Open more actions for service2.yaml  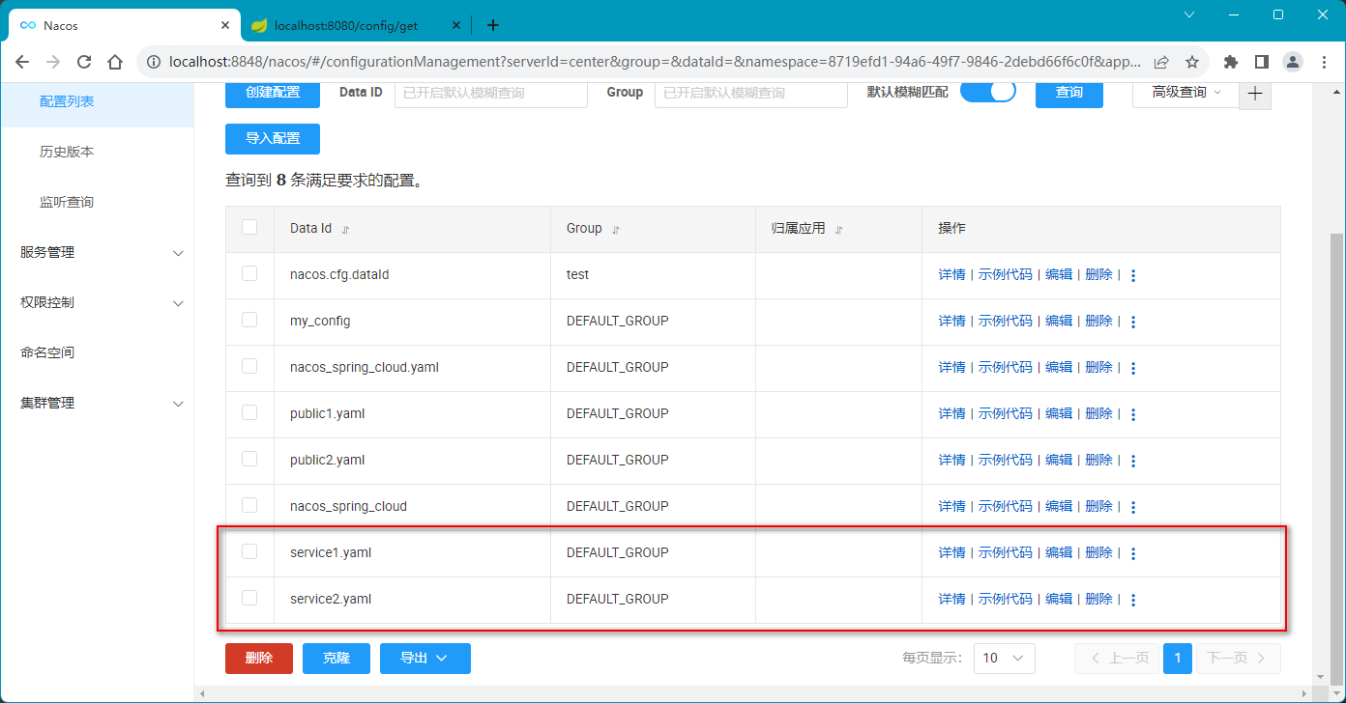coord(1133,600)
